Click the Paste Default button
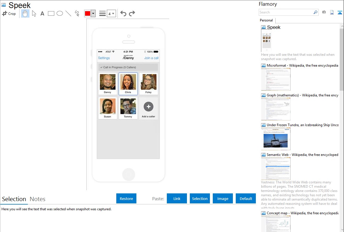The height and width of the screenshot is (232, 344). pyautogui.click(x=246, y=199)
